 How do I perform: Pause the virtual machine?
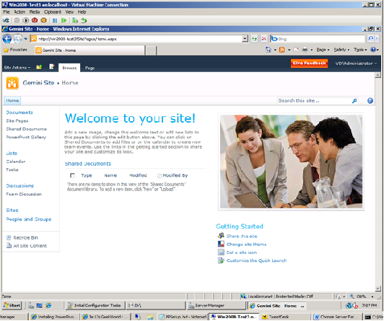click(55, 20)
